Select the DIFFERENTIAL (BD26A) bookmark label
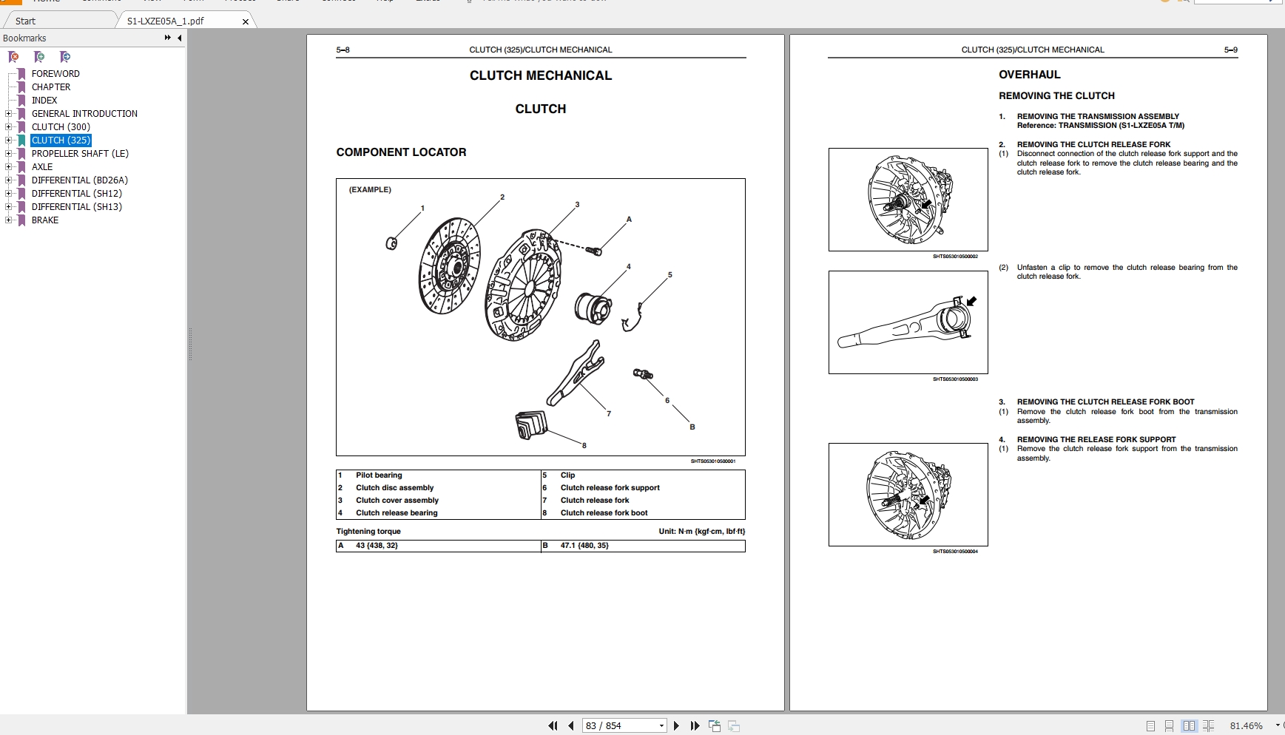The height and width of the screenshot is (735, 1285). 80,180
